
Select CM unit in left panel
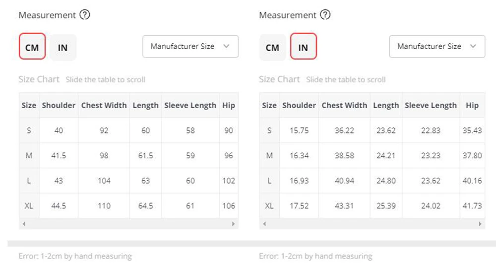pyautogui.click(x=32, y=48)
